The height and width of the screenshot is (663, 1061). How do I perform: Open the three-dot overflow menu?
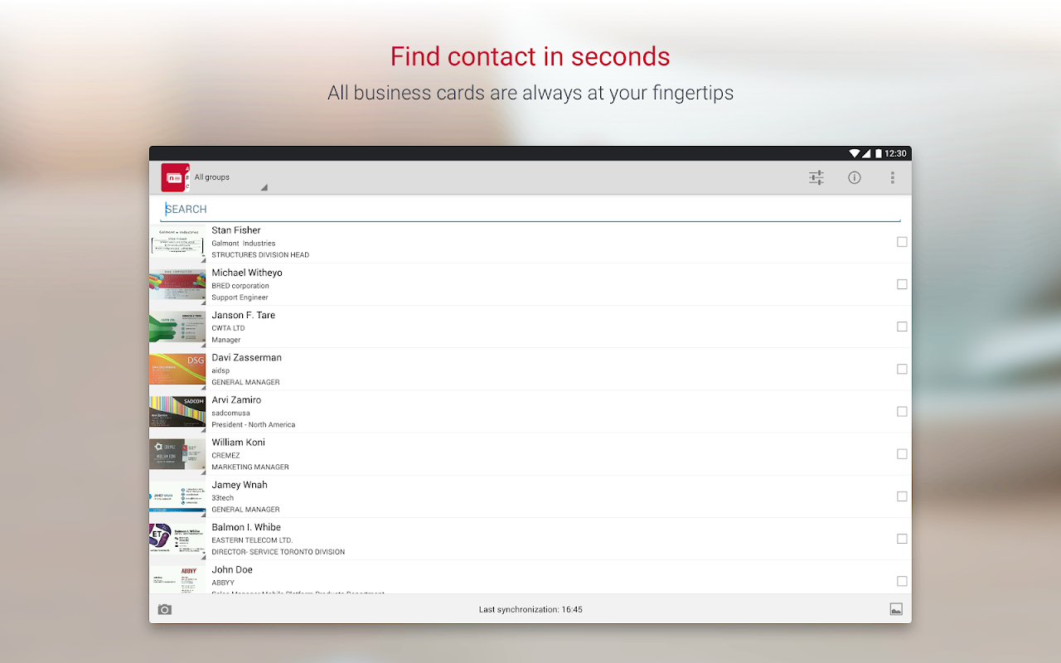tap(893, 177)
